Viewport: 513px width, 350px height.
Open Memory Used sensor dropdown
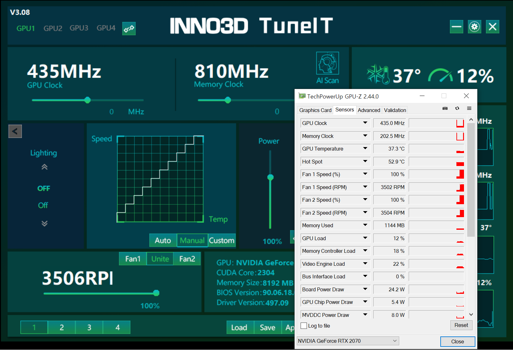(x=365, y=225)
